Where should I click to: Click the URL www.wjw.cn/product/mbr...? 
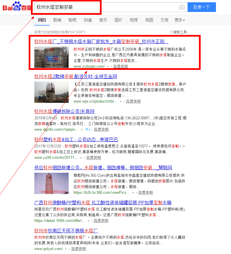pos(95,101)
